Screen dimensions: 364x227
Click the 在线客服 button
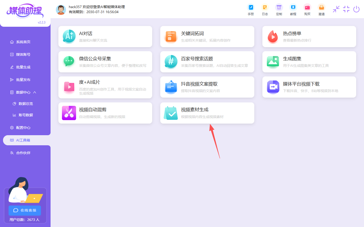[x=25, y=210]
